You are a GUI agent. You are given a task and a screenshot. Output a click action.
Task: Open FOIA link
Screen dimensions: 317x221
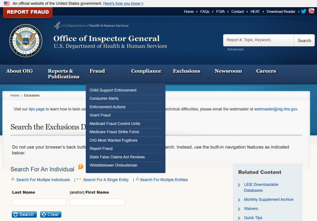(220, 11)
